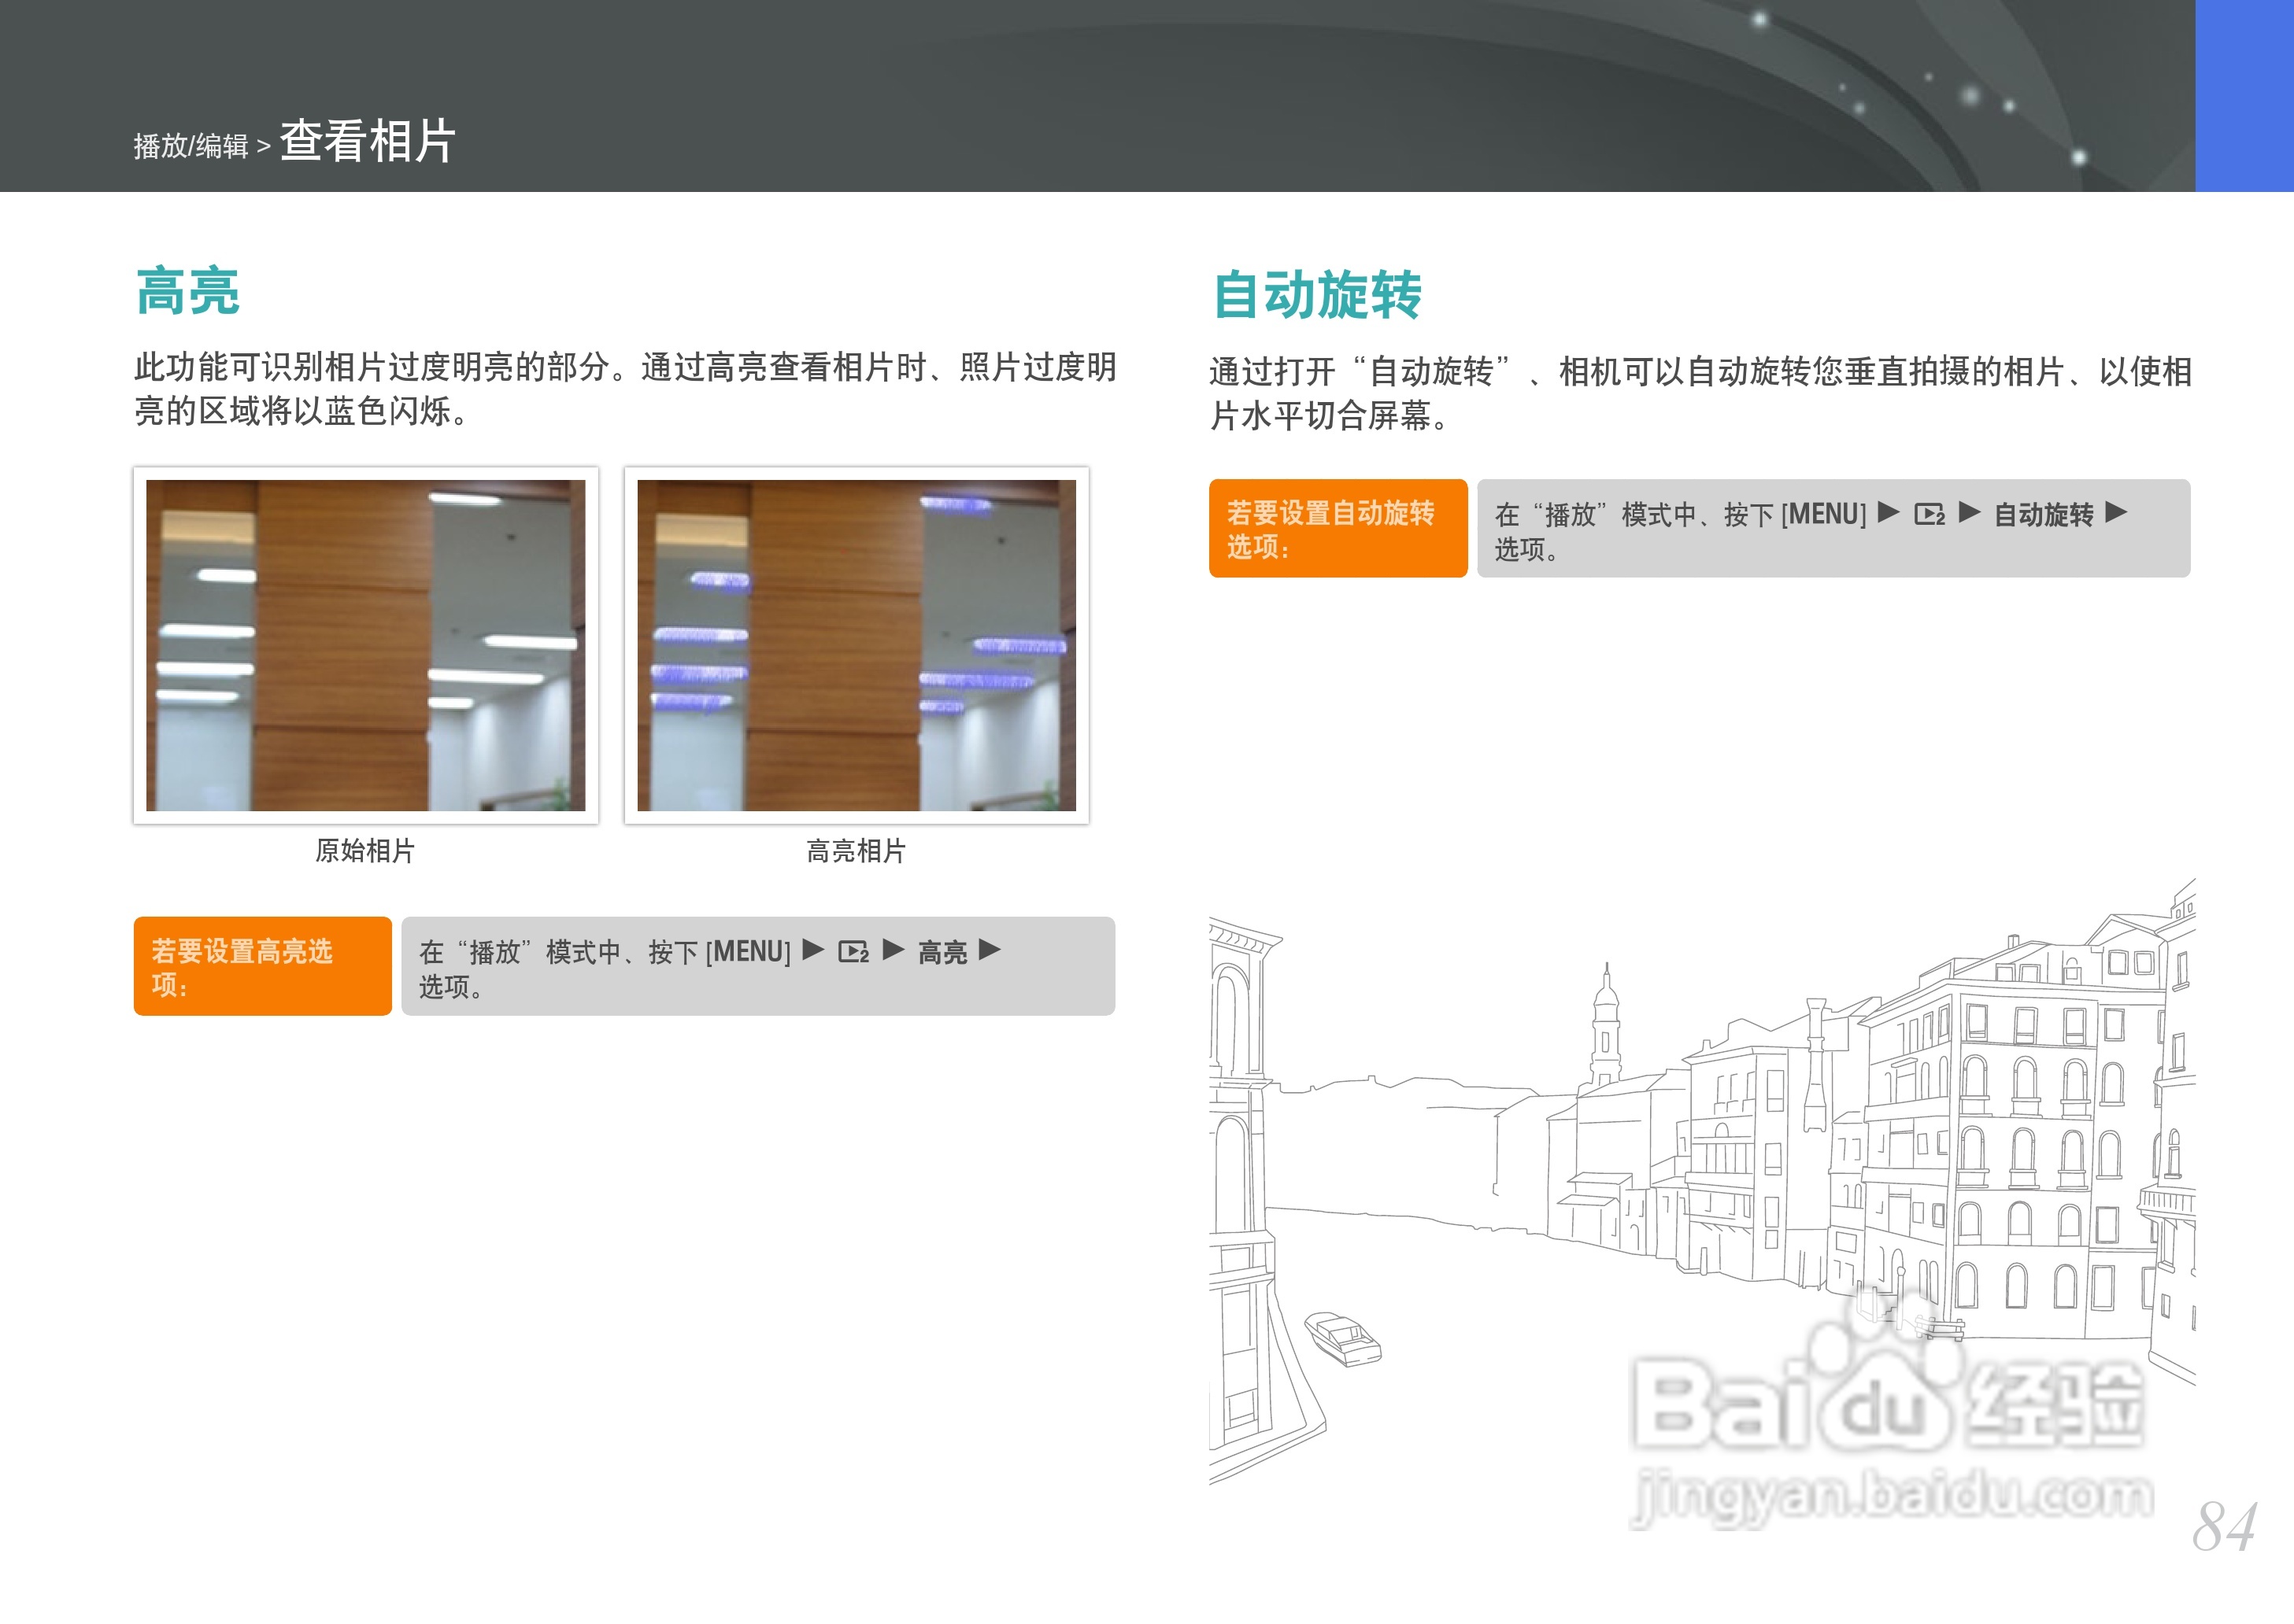Click the arrow right after the bold 高亮 word
Screen dimensions: 2294x1624
pyautogui.click(x=990, y=950)
